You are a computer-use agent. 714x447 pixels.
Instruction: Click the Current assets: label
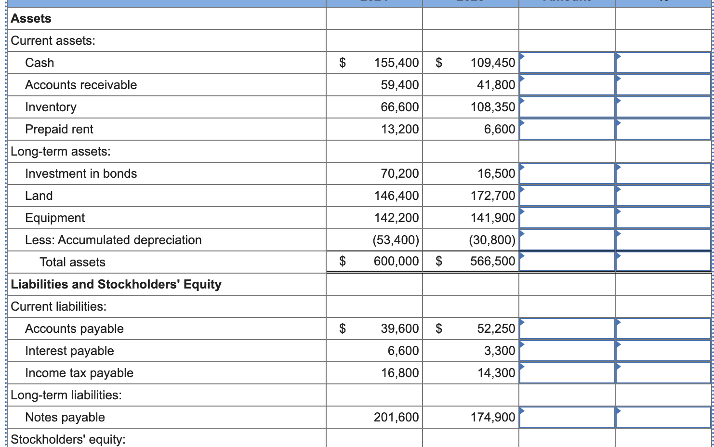53,40
